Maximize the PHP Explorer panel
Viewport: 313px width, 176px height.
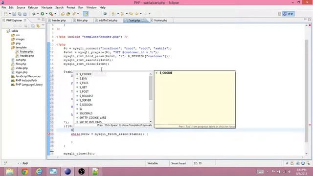tap(43, 20)
